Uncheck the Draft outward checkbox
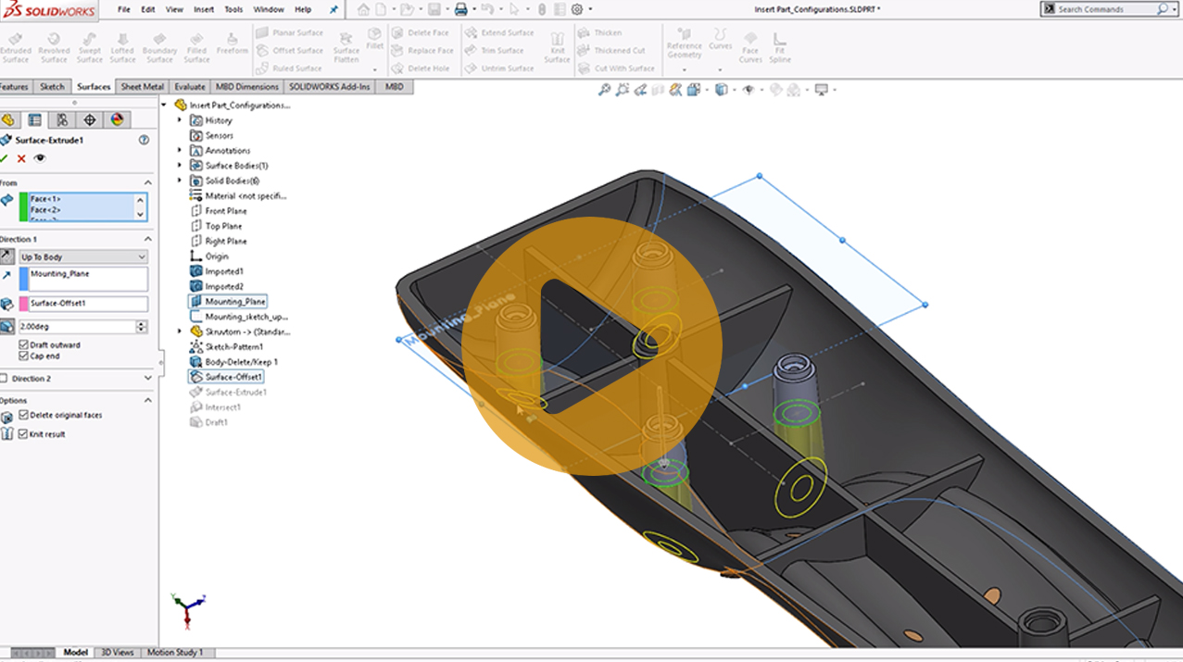The image size is (1183, 662). [x=24, y=344]
